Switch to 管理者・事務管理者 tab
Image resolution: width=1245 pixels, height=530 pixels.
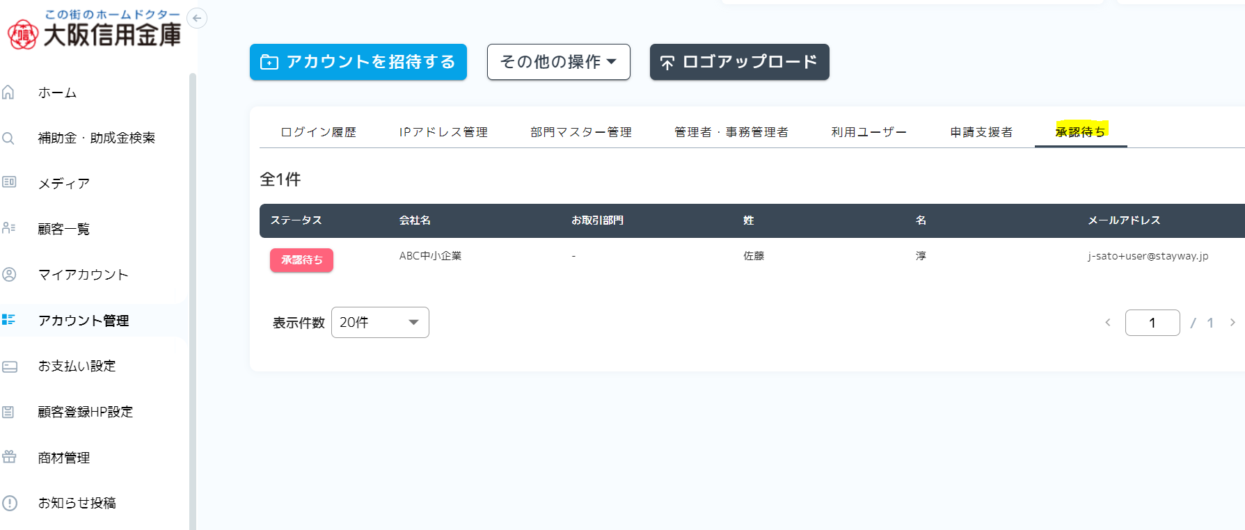pos(731,132)
